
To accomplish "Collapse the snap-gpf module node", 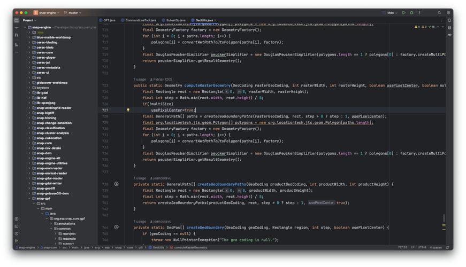I will (x=29, y=199).
